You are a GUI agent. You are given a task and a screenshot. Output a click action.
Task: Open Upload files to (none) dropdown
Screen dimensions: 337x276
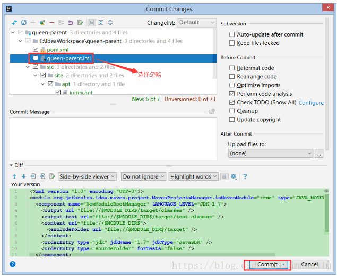271,153
